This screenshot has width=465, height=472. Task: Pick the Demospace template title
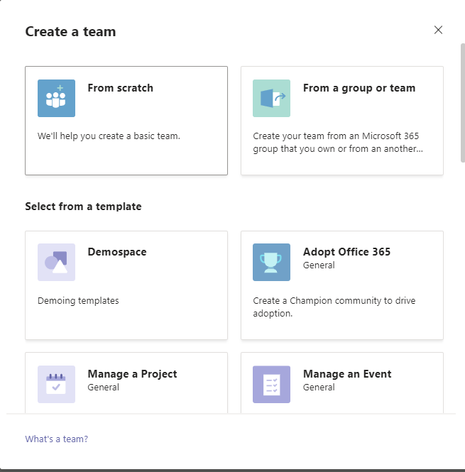click(x=116, y=252)
